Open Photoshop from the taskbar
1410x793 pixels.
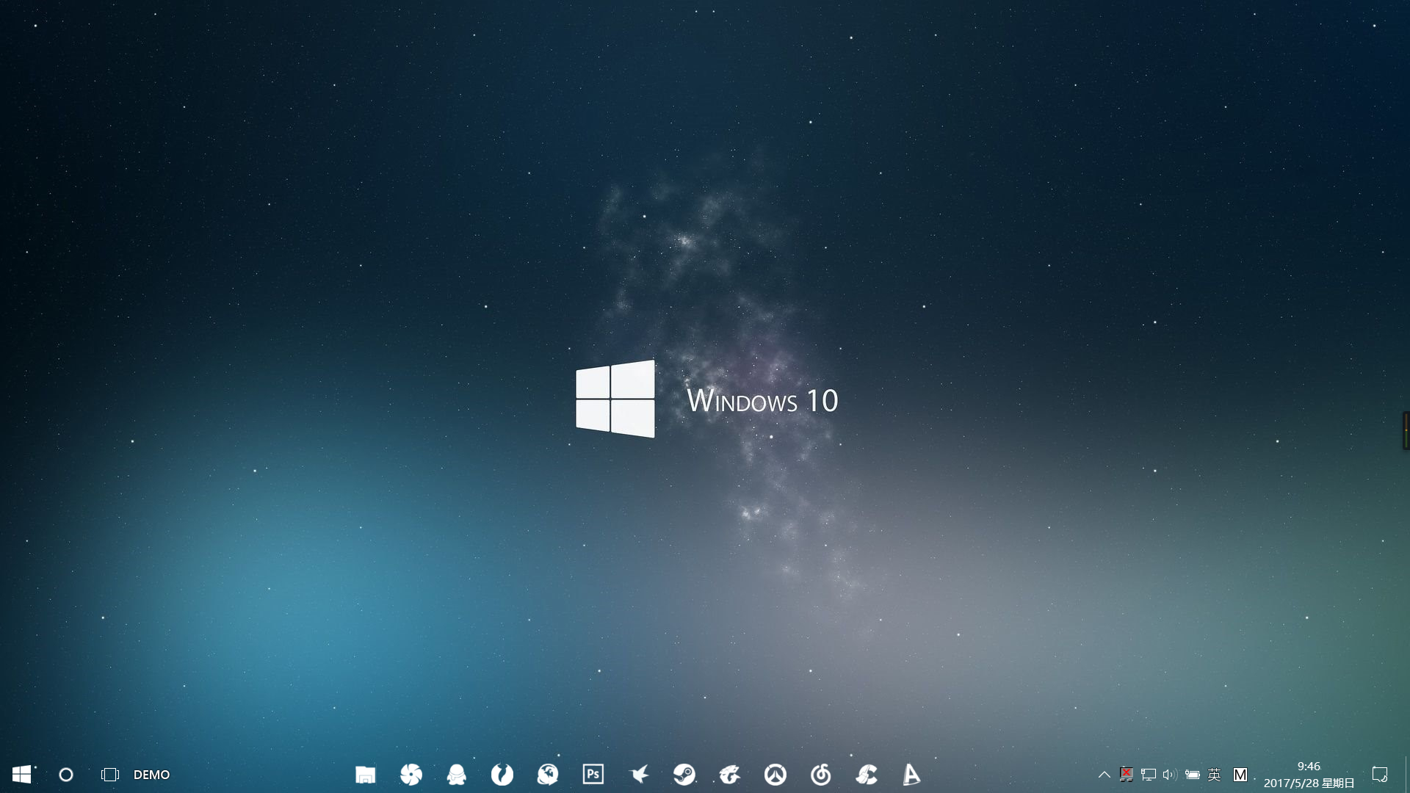[x=593, y=774]
